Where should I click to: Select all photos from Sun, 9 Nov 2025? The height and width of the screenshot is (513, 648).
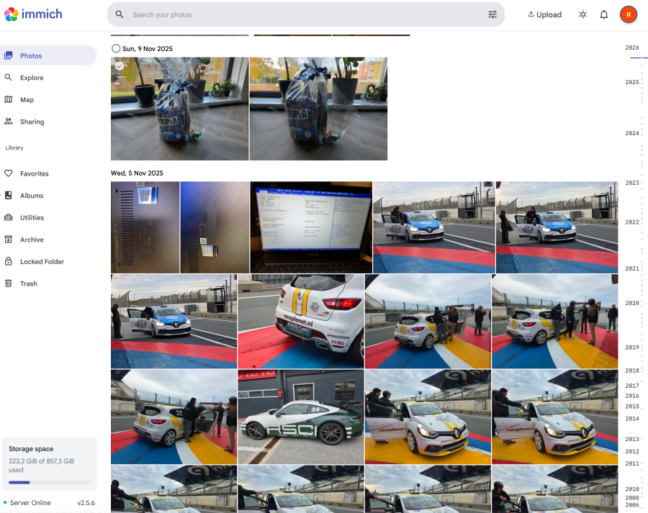tap(116, 48)
